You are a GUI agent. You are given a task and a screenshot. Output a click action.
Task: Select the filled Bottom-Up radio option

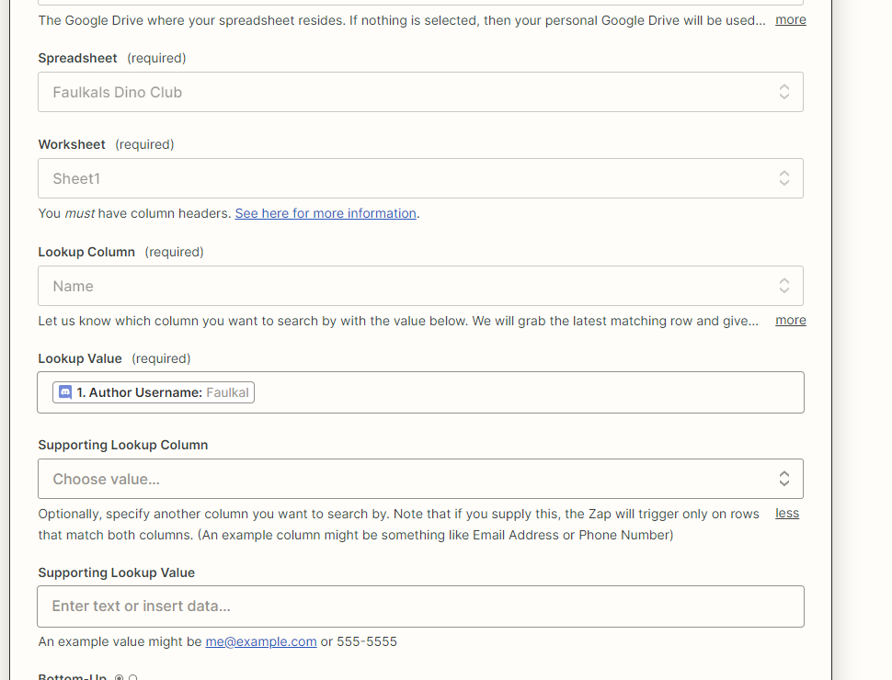click(x=119, y=677)
